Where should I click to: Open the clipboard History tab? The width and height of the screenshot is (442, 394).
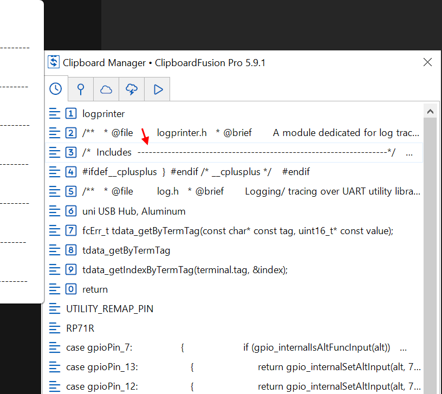pos(56,89)
